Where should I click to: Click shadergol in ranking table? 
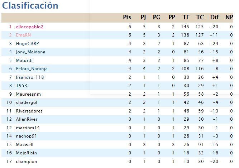27,102
